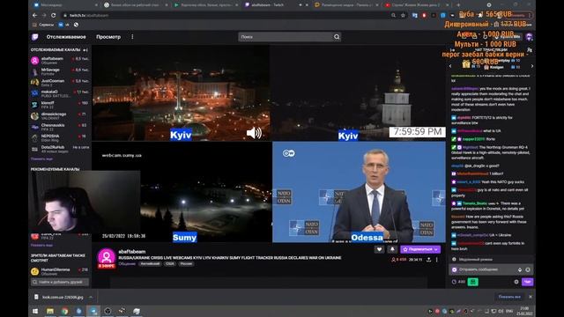564x317 pixels.
Task: Show next gift leaderboard entry
Action: point(532,66)
